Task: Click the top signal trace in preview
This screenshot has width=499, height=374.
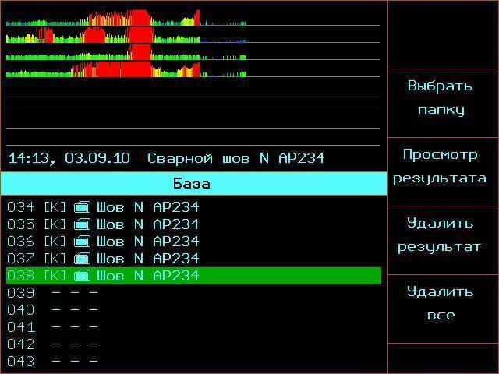Action: pos(125,19)
